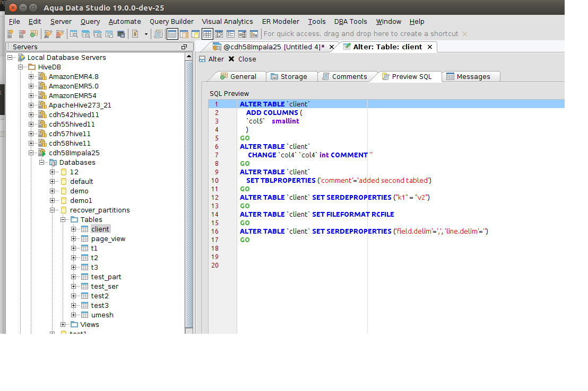This screenshot has width=588, height=391.
Task: Switch to the General tab
Action: [x=238, y=76]
